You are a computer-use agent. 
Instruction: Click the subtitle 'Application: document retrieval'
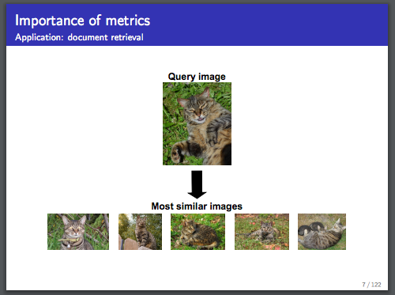pyautogui.click(x=79, y=37)
